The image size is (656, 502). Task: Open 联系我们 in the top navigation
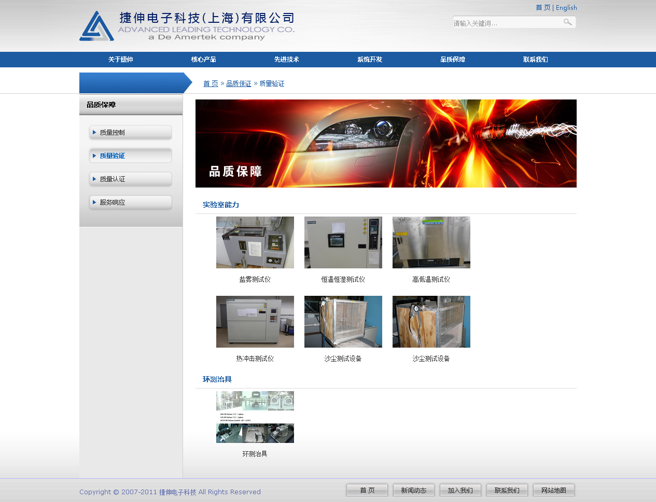535,60
